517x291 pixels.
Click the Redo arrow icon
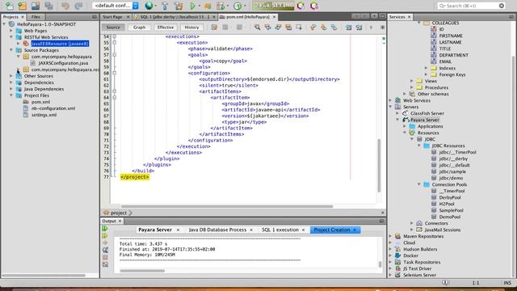(x=78, y=6)
